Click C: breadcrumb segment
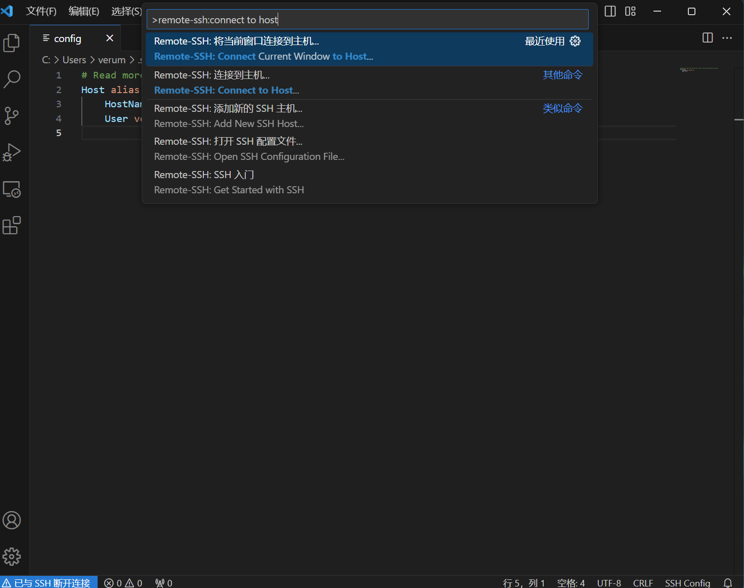This screenshot has height=588, width=744. pos(46,60)
